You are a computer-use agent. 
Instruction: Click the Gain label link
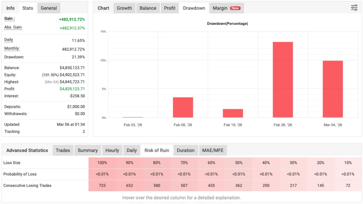tap(9, 18)
